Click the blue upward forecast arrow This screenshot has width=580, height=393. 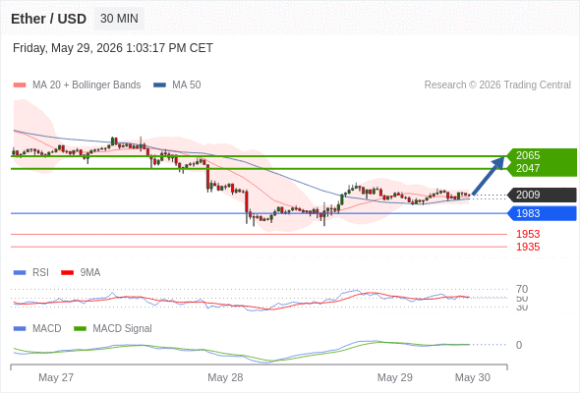[489, 176]
